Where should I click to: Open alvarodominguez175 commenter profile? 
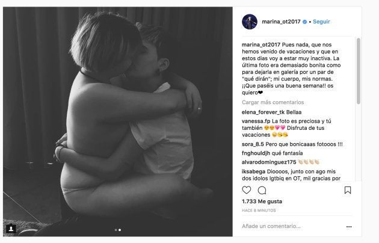[x=269, y=162]
